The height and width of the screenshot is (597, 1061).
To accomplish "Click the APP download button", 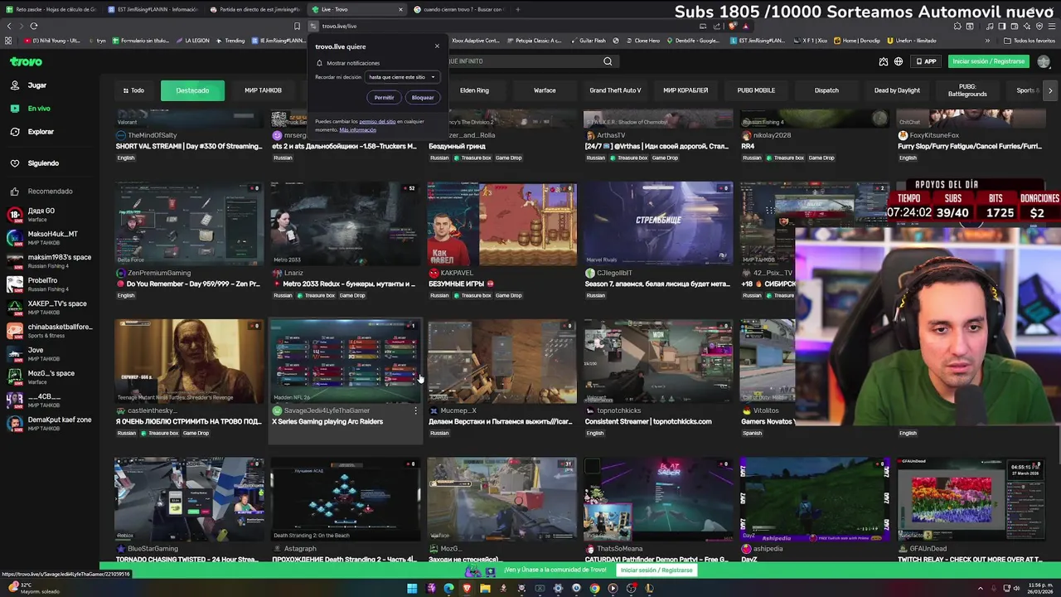I will [927, 61].
